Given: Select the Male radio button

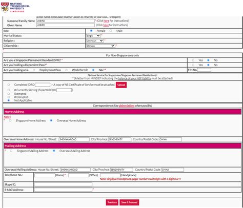Looking at the screenshot, I should (111, 31).
